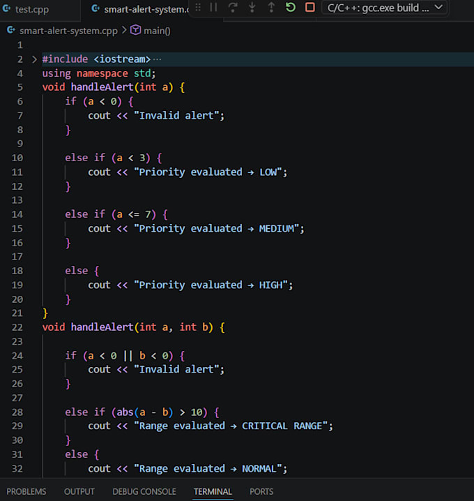The height and width of the screenshot is (501, 474).
Task: Open the gcc.exe build configuration dropdown
Action: [385, 8]
